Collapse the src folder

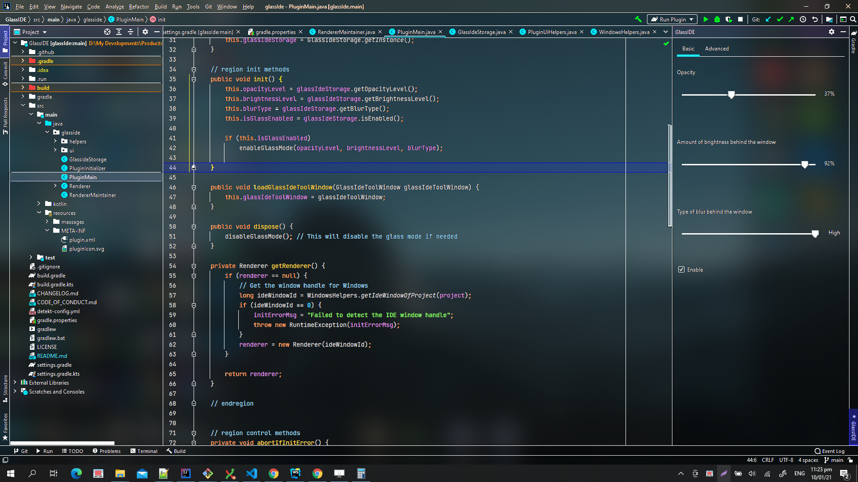23,105
